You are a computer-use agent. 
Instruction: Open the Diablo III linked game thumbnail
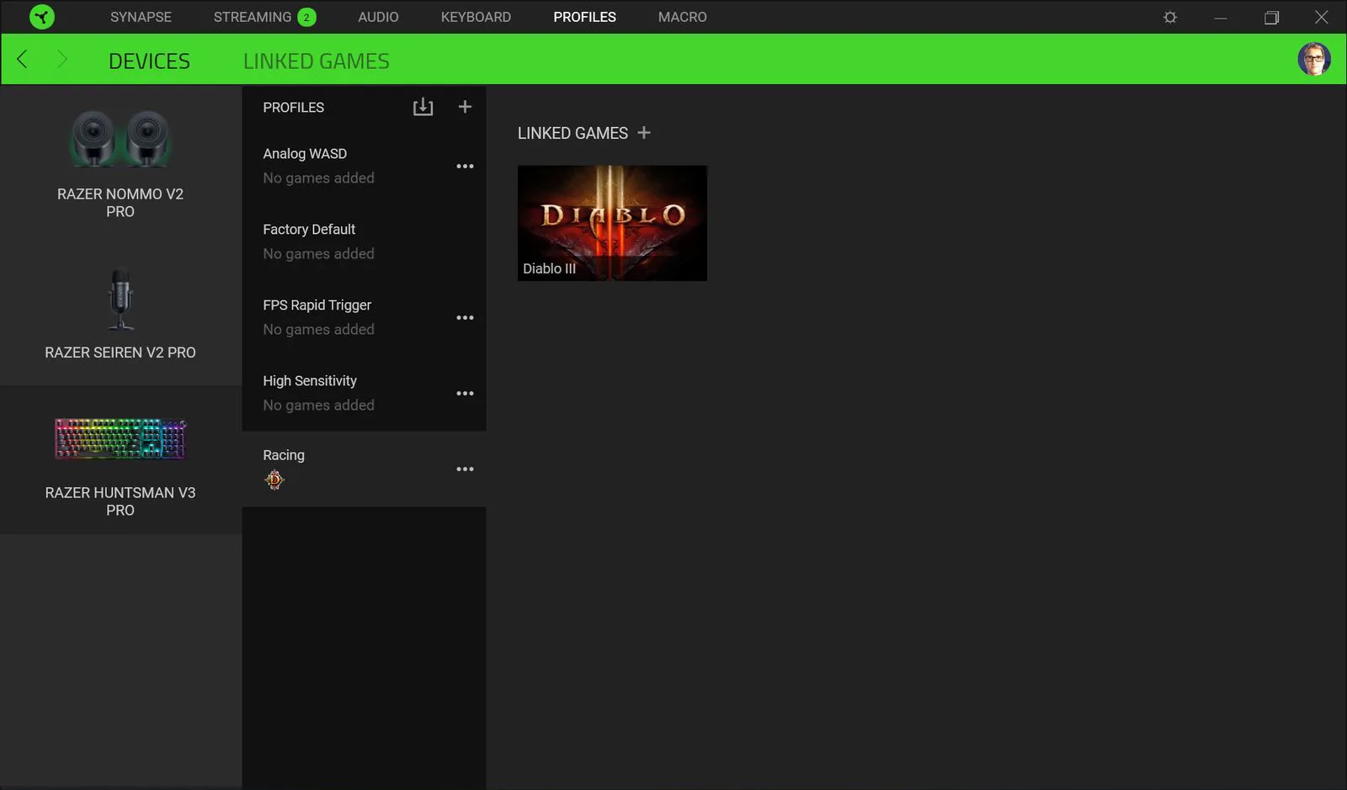pyautogui.click(x=612, y=223)
